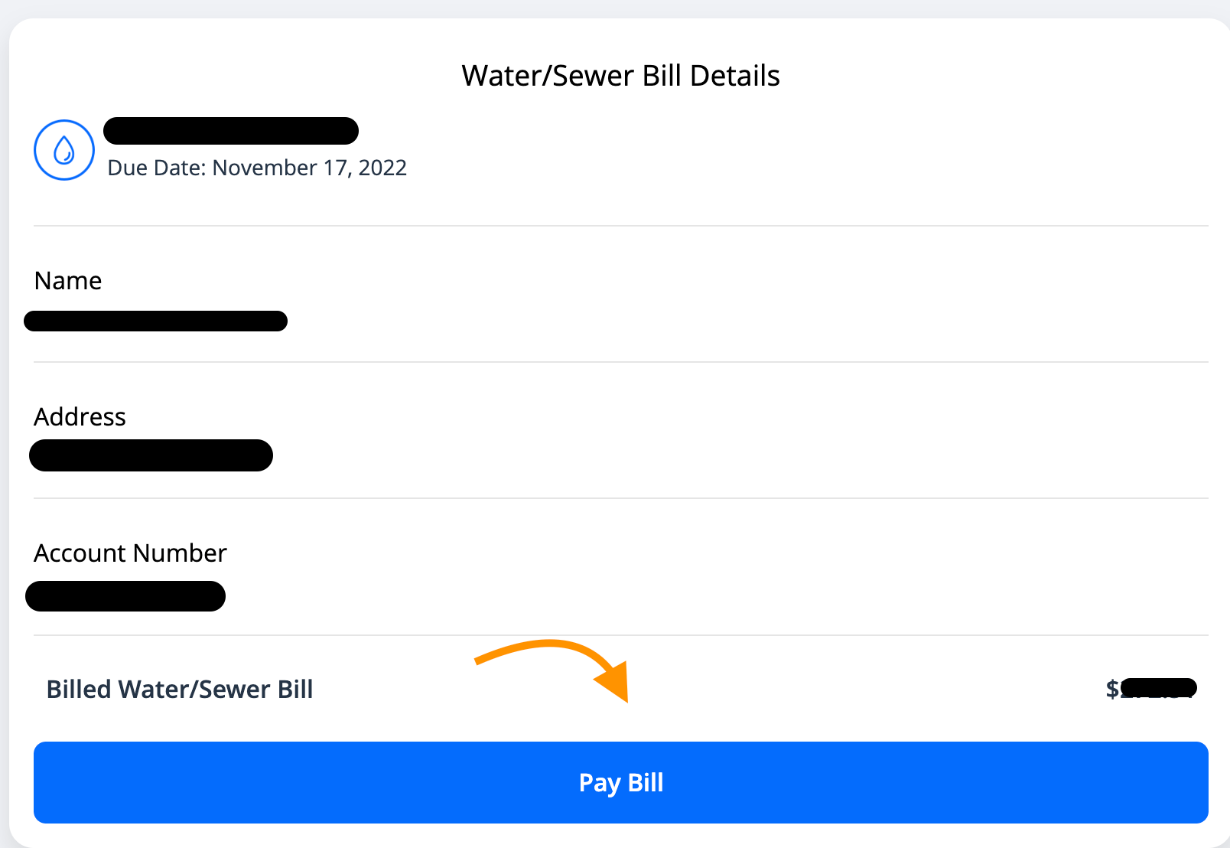This screenshot has height=848, width=1230.
Task: Click the redacted account holder bar beside the drop icon
Action: (x=230, y=130)
